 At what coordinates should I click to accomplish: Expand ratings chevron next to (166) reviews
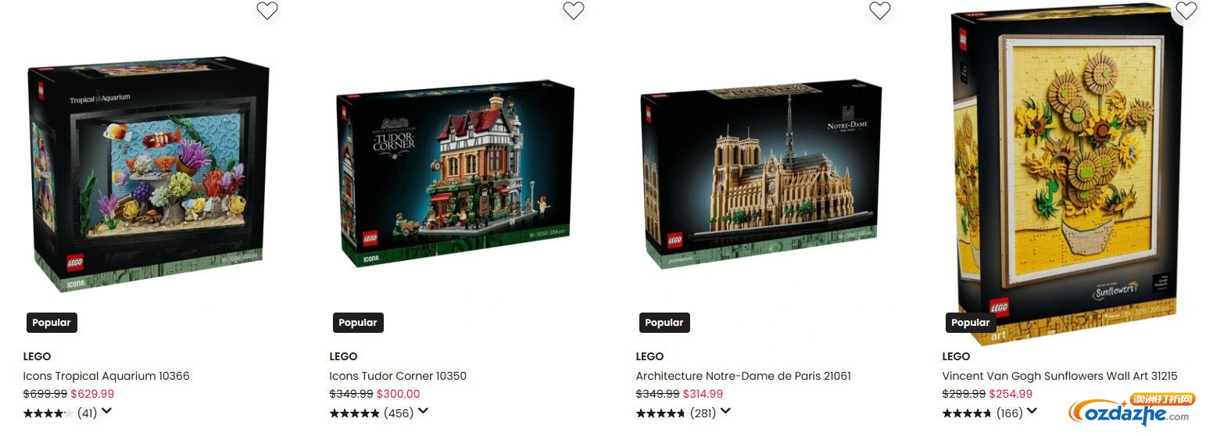click(x=1032, y=412)
